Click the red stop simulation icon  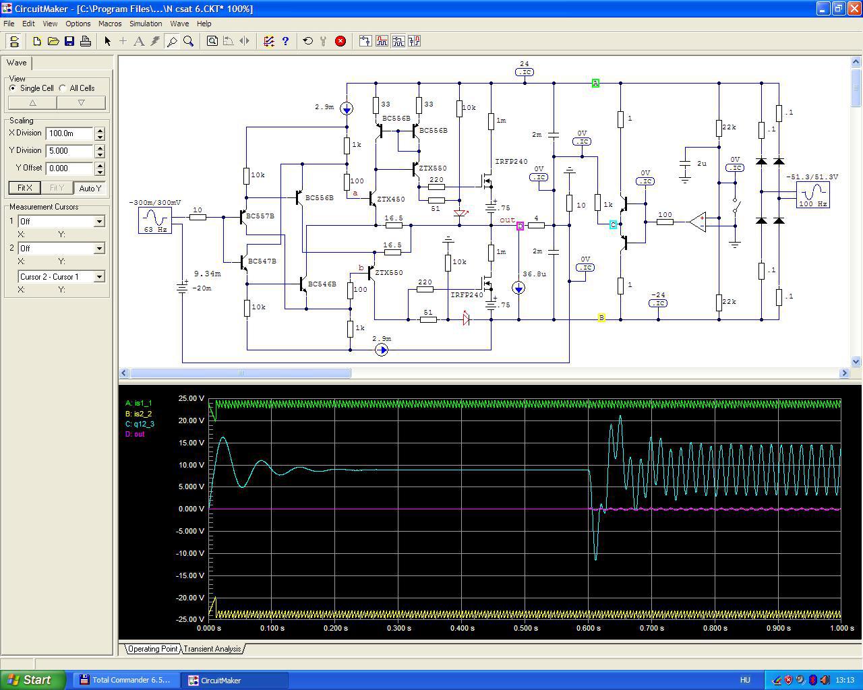coord(340,41)
